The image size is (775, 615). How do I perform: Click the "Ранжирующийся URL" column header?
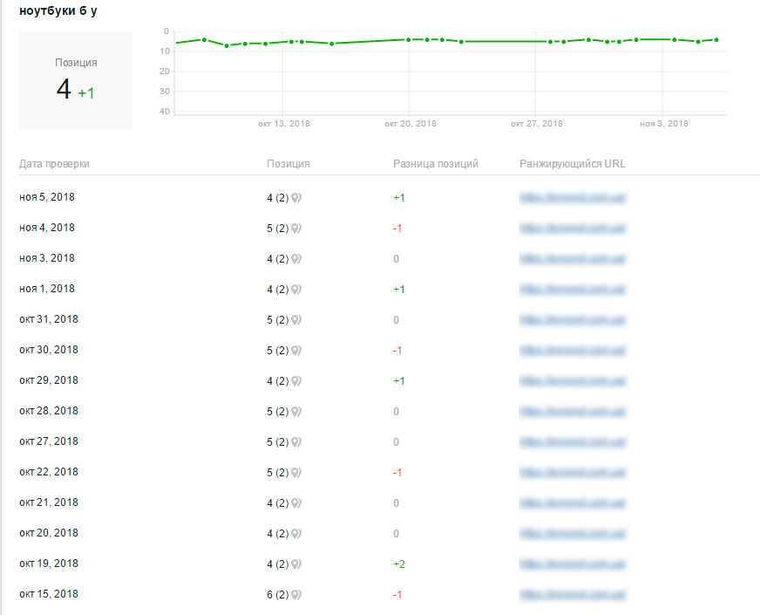573,164
